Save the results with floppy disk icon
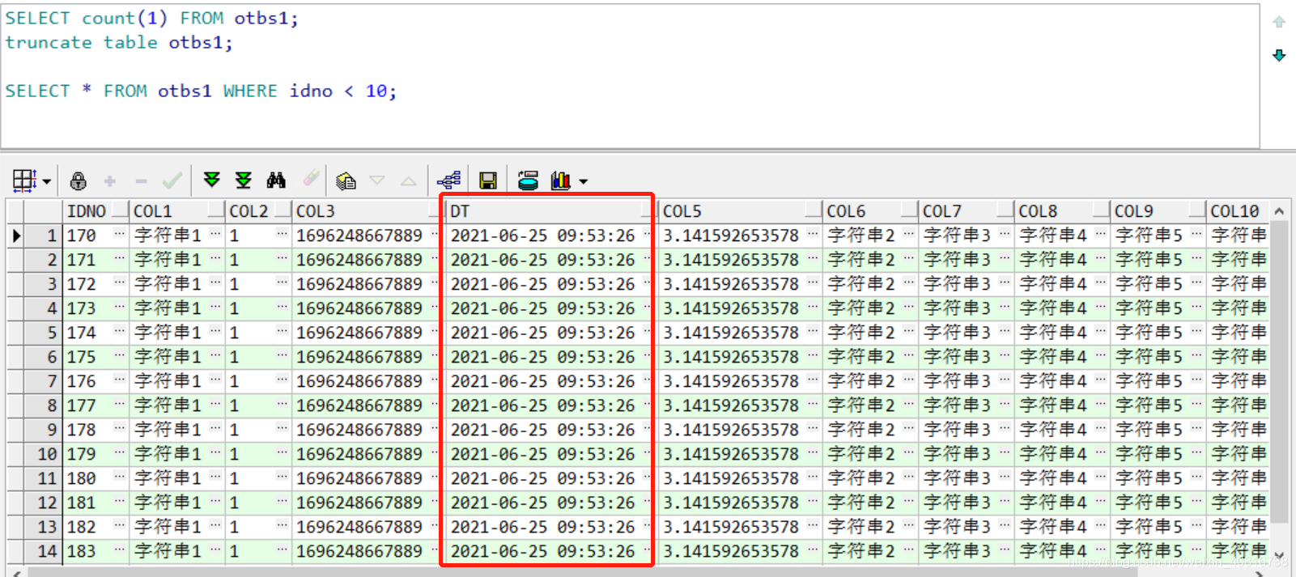Image resolution: width=1296 pixels, height=577 pixels. (x=488, y=180)
